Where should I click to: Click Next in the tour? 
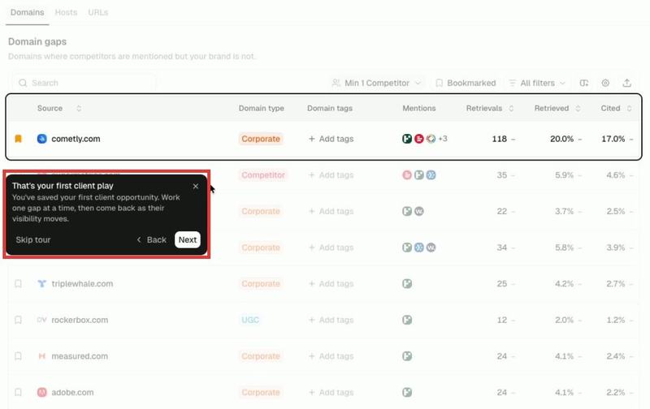(188, 239)
